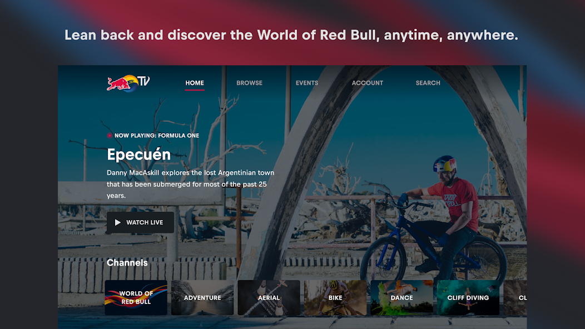Open the Dance channel tile

(x=401, y=298)
